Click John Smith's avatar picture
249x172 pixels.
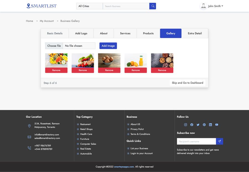[203, 6]
